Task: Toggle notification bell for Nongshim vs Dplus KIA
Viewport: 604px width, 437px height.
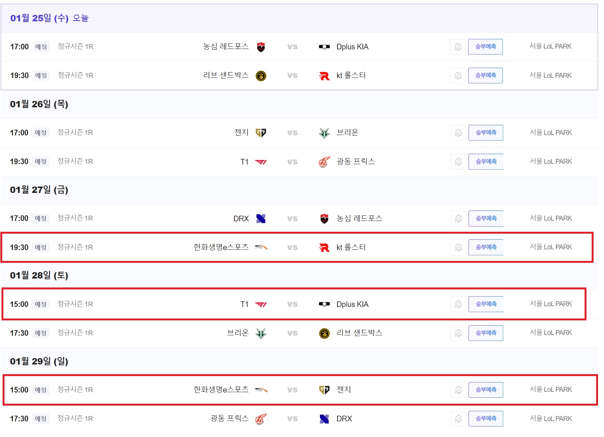Action: point(458,47)
